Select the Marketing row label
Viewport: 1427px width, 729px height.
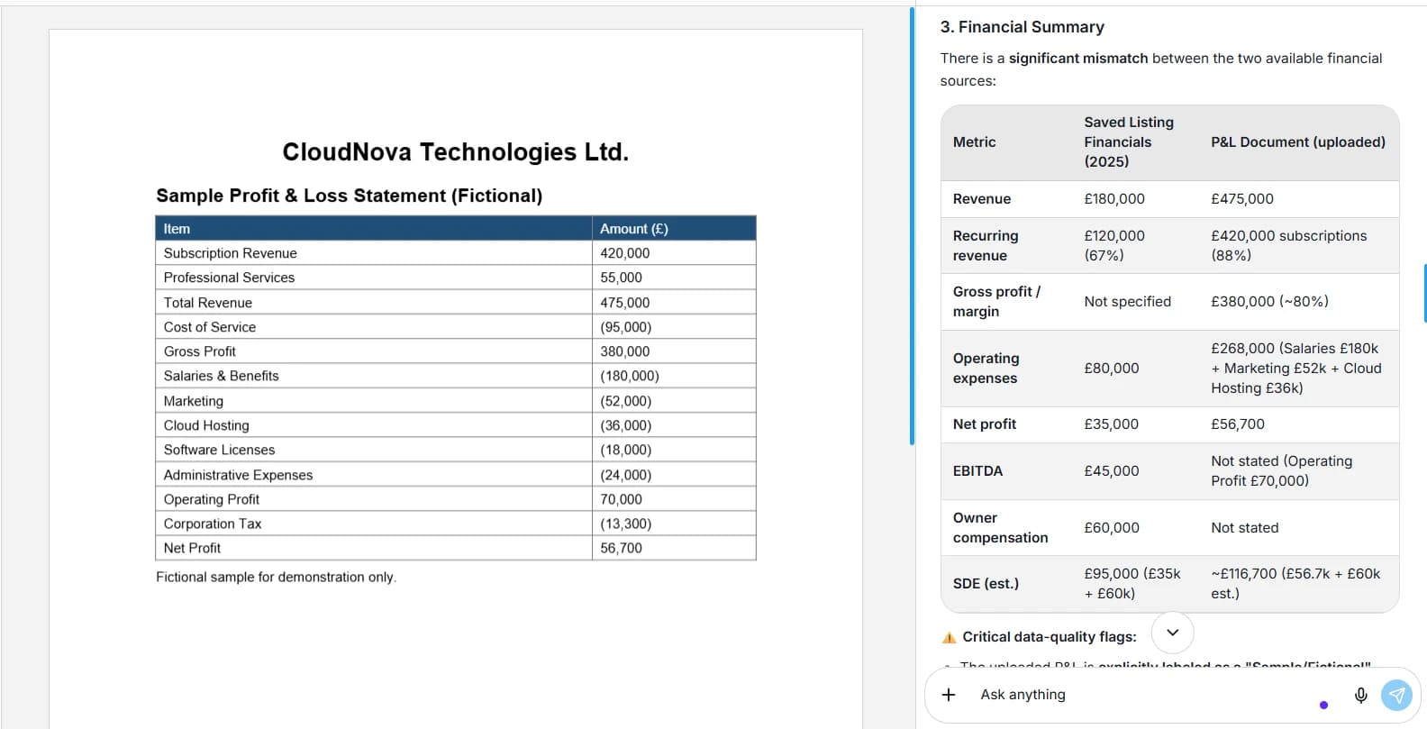(193, 401)
